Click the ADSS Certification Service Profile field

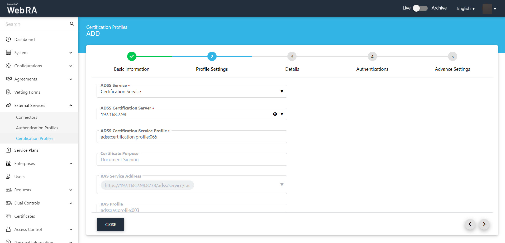point(192,137)
